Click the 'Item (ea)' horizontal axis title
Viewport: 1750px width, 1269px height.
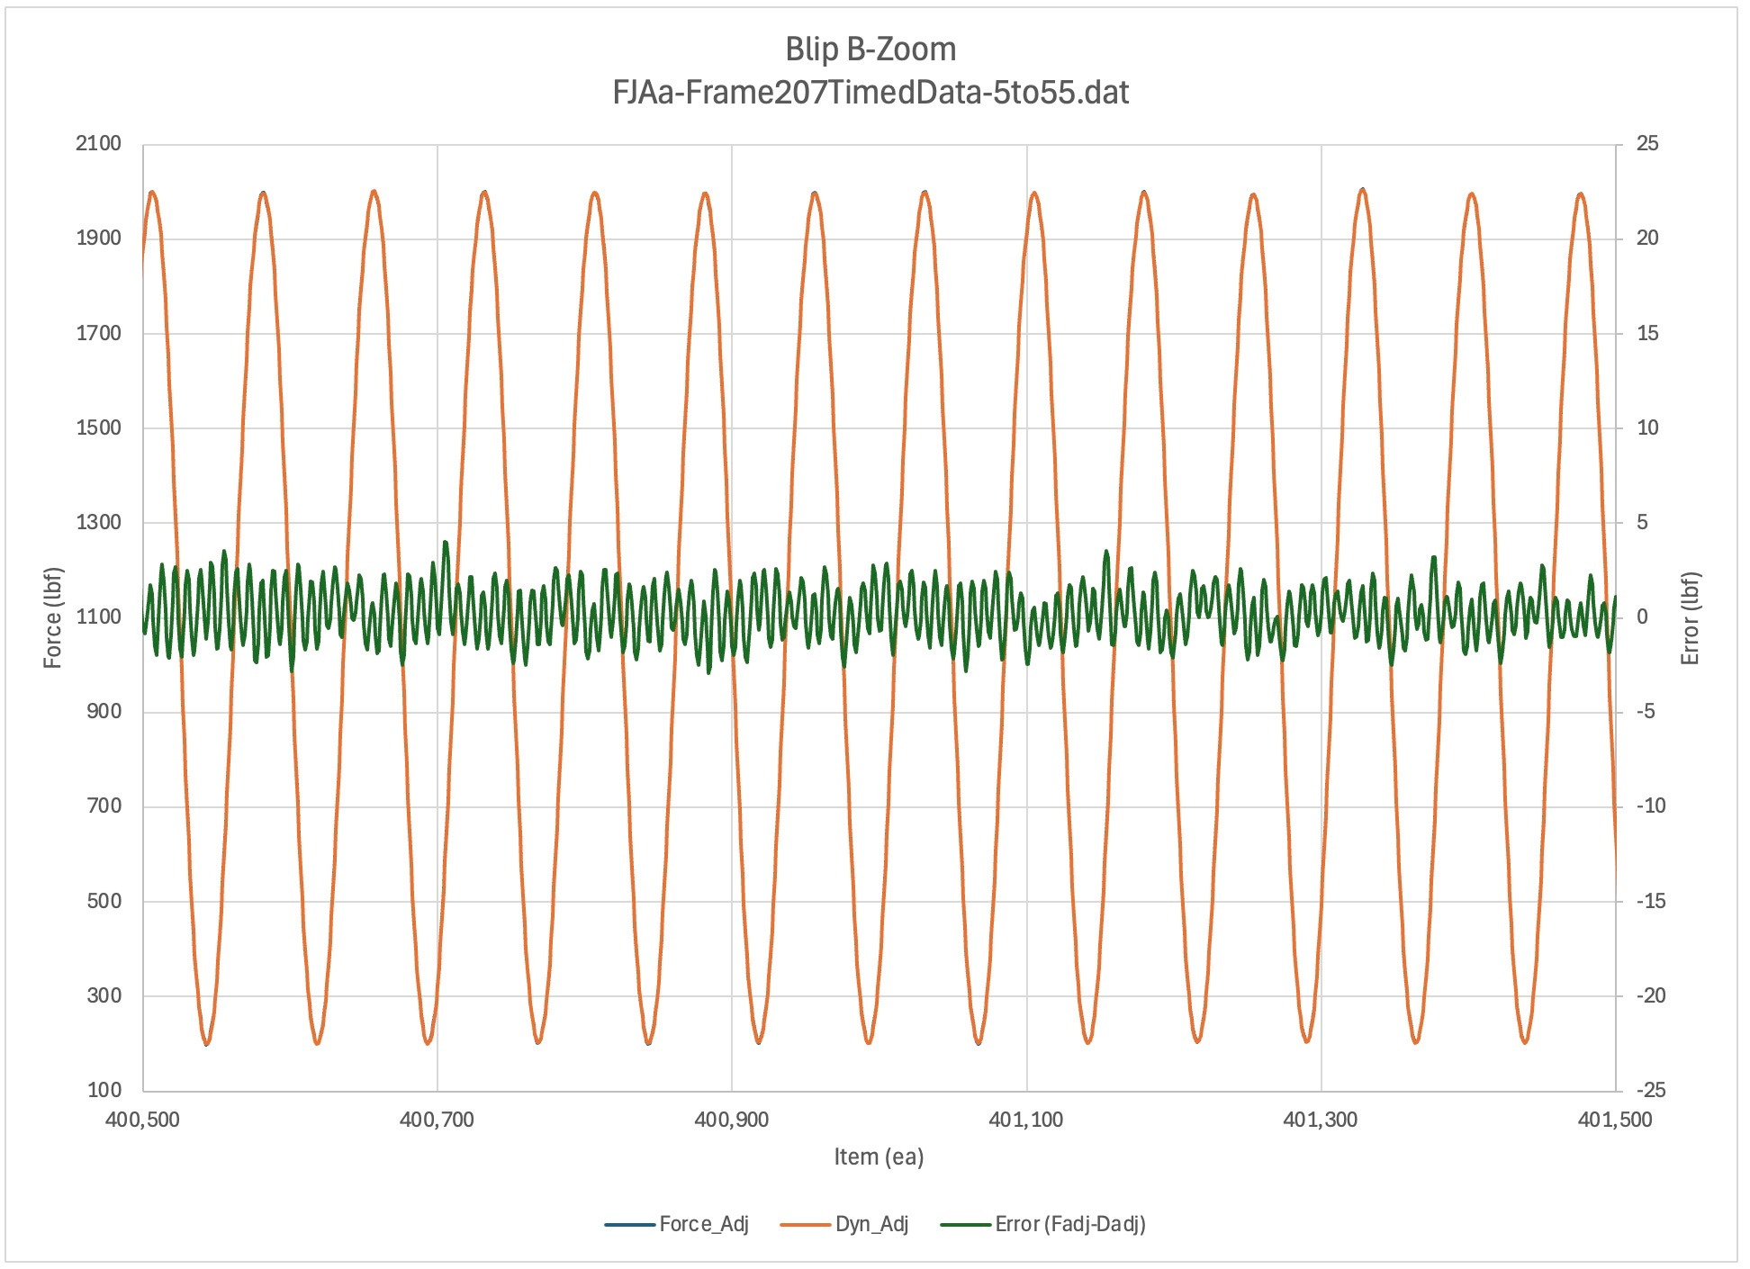click(879, 1156)
